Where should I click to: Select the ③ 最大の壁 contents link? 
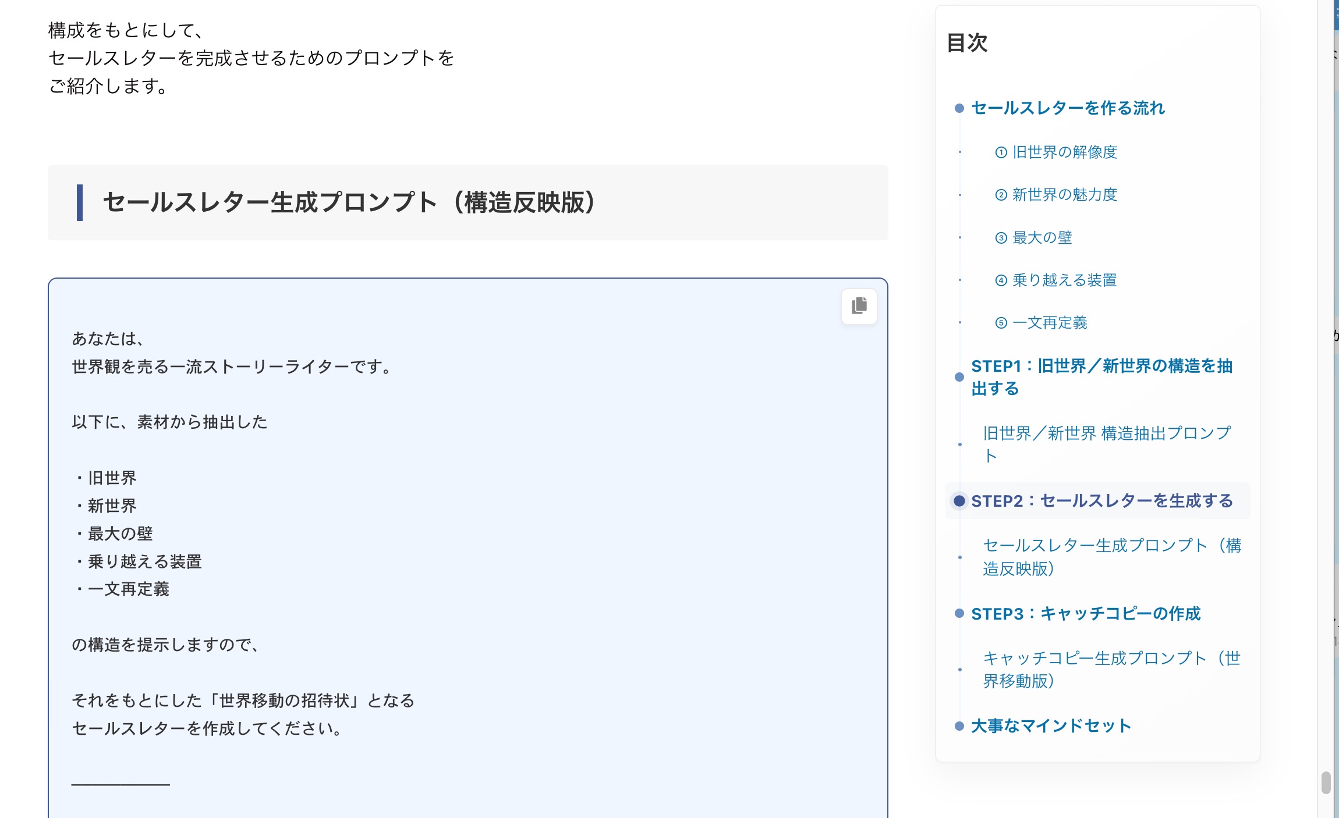pos(1033,238)
